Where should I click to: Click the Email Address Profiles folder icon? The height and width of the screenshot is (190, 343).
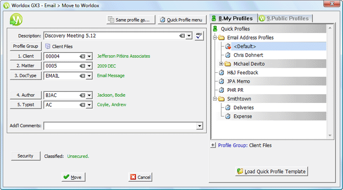click(x=222, y=38)
